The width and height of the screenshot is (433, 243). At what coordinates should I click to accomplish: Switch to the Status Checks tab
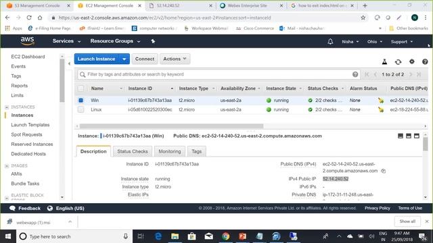point(133,151)
